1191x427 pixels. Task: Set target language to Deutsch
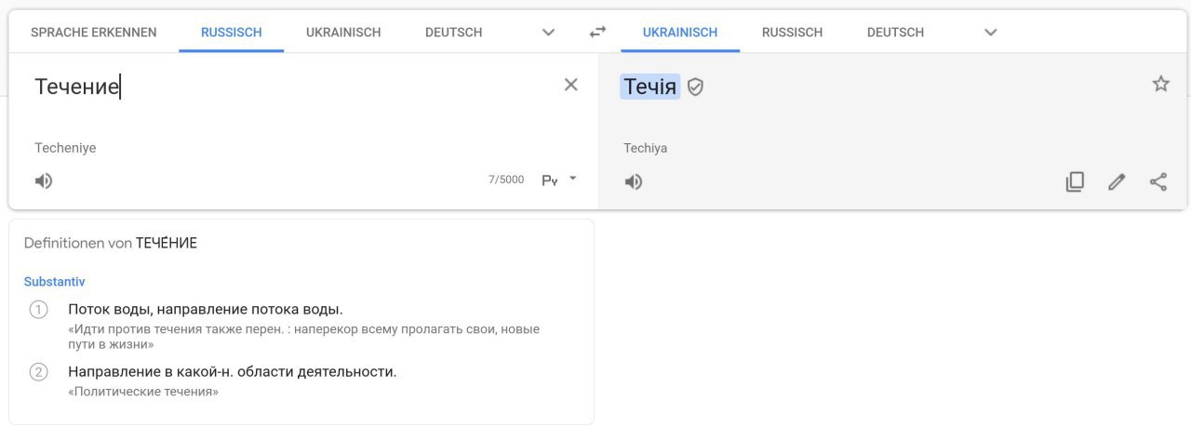tap(895, 32)
